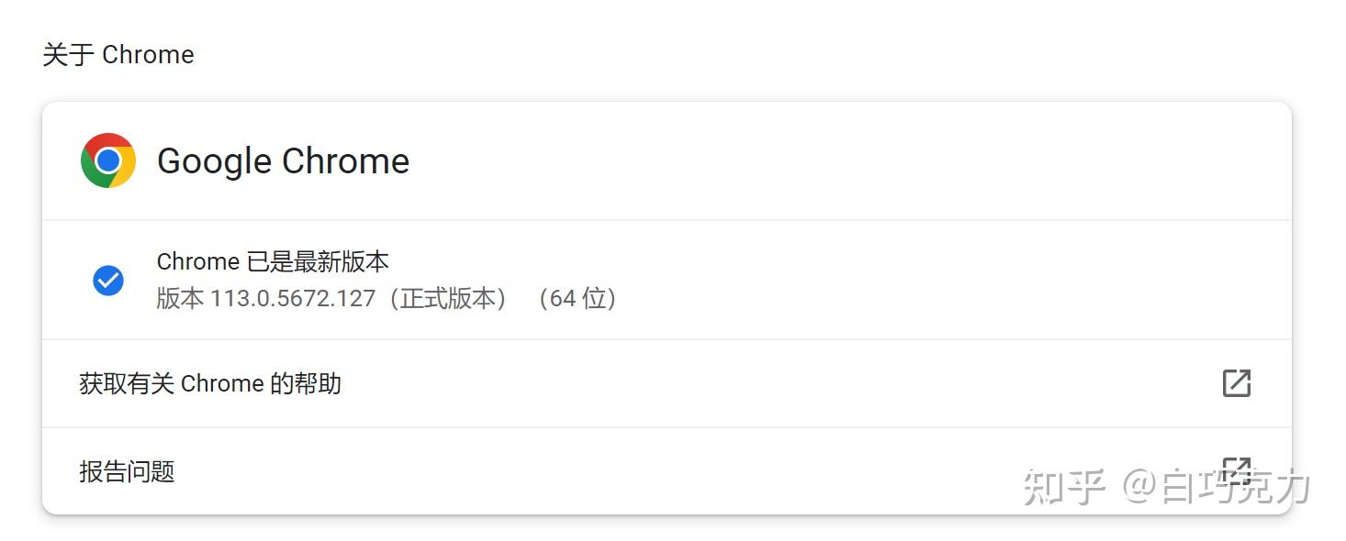Click the word Chrome inside the help link
Viewport: 1346px width, 541px height.
[222, 383]
